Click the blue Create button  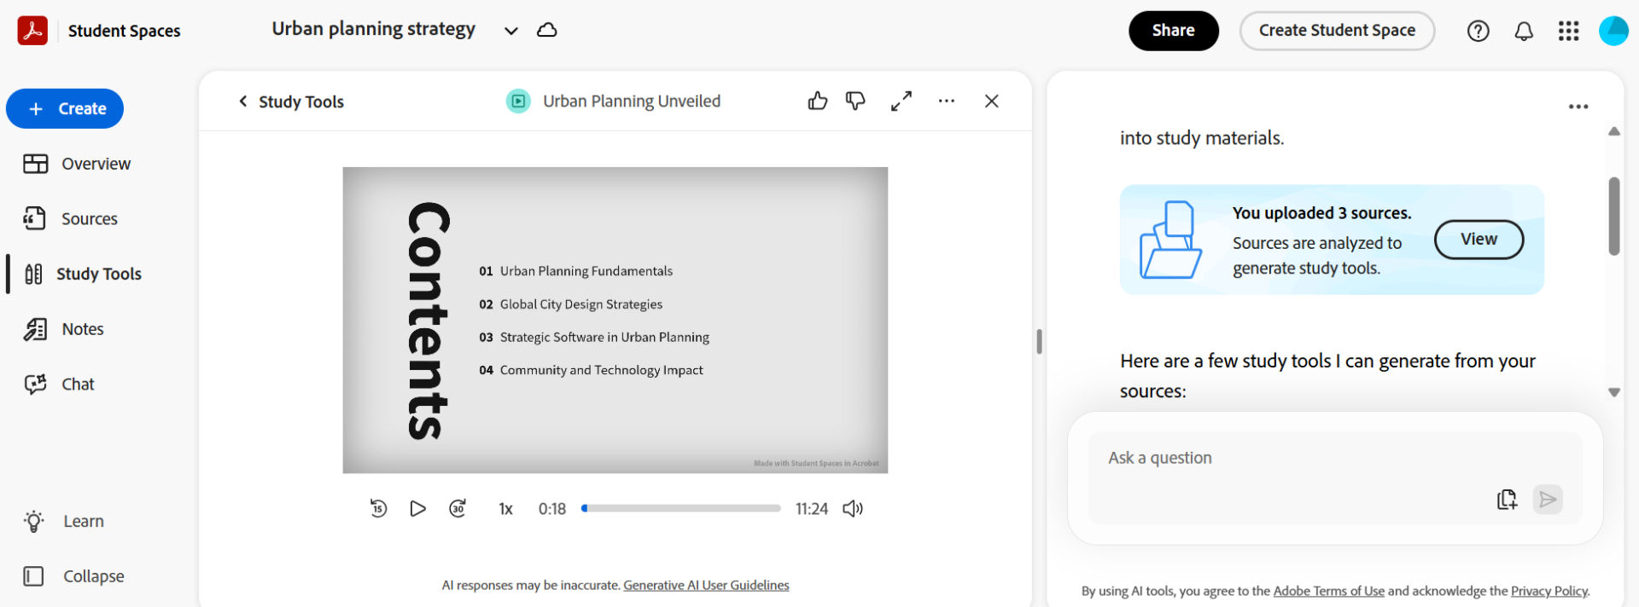[x=65, y=109]
